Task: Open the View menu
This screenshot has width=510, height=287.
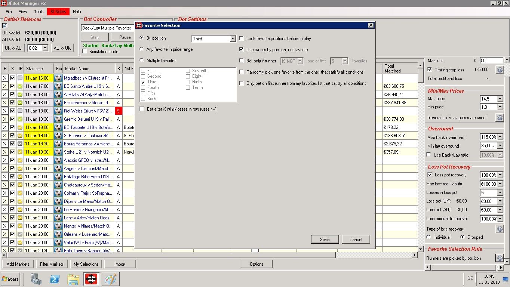Action: point(23,12)
